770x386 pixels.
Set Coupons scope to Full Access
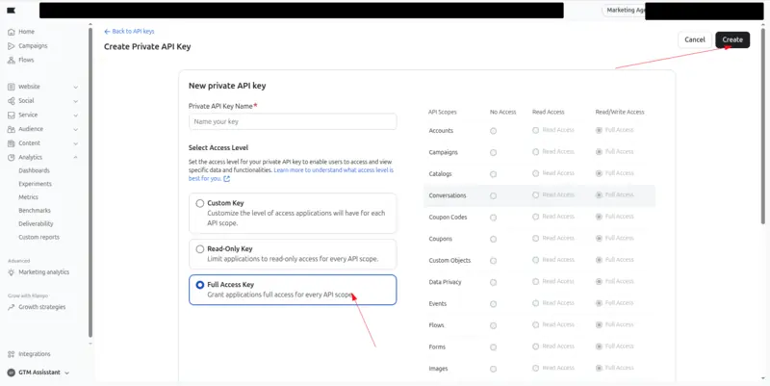599,239
